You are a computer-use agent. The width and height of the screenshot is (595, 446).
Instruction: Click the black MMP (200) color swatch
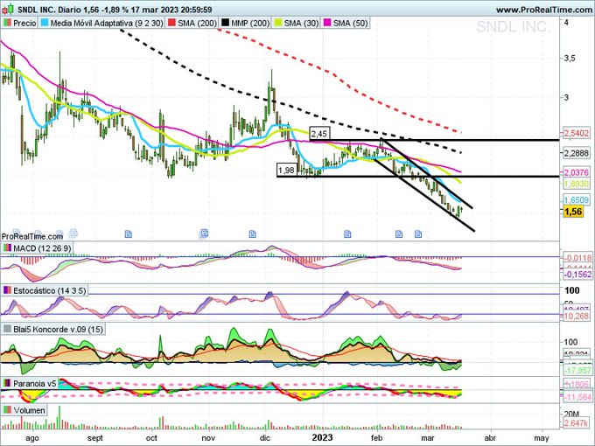click(225, 23)
